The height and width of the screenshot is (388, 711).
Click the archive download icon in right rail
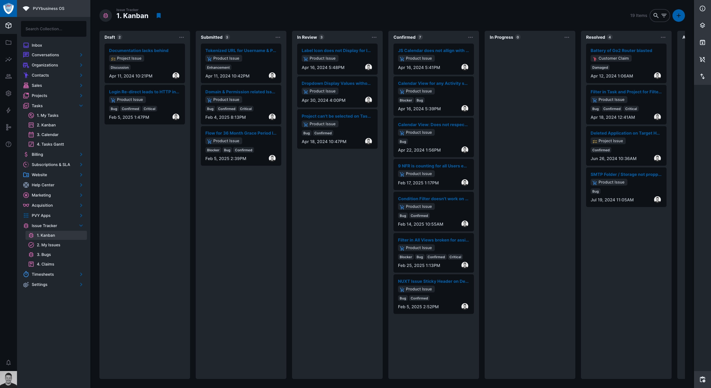click(x=703, y=42)
